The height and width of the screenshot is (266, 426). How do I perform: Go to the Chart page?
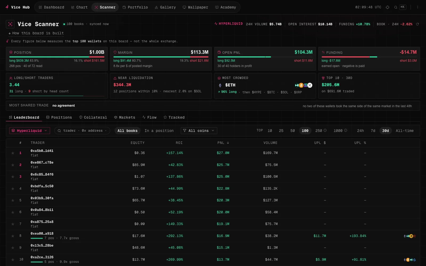coord(79,7)
